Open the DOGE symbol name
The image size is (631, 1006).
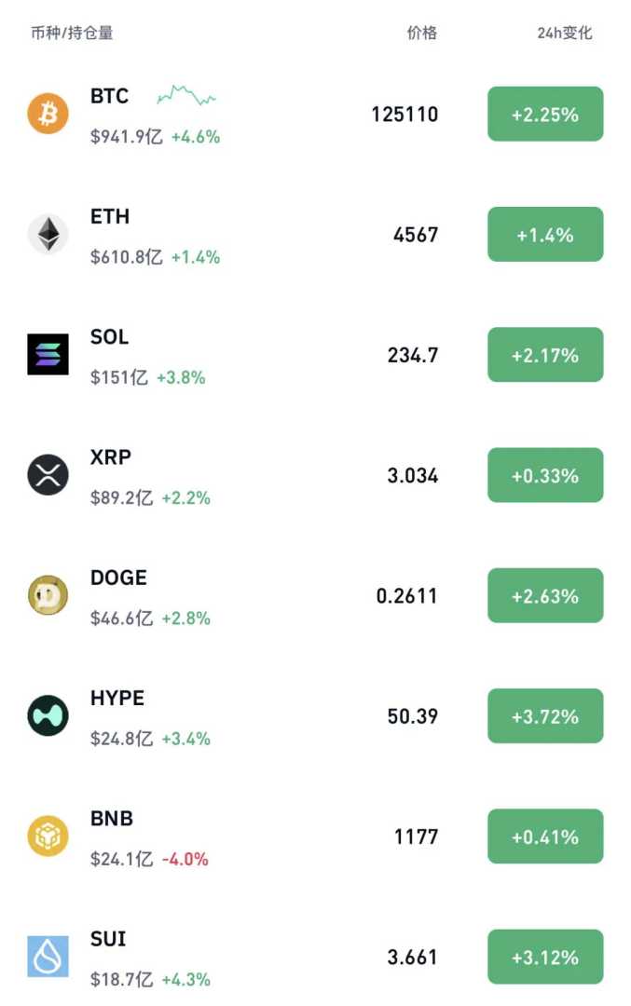pos(118,578)
